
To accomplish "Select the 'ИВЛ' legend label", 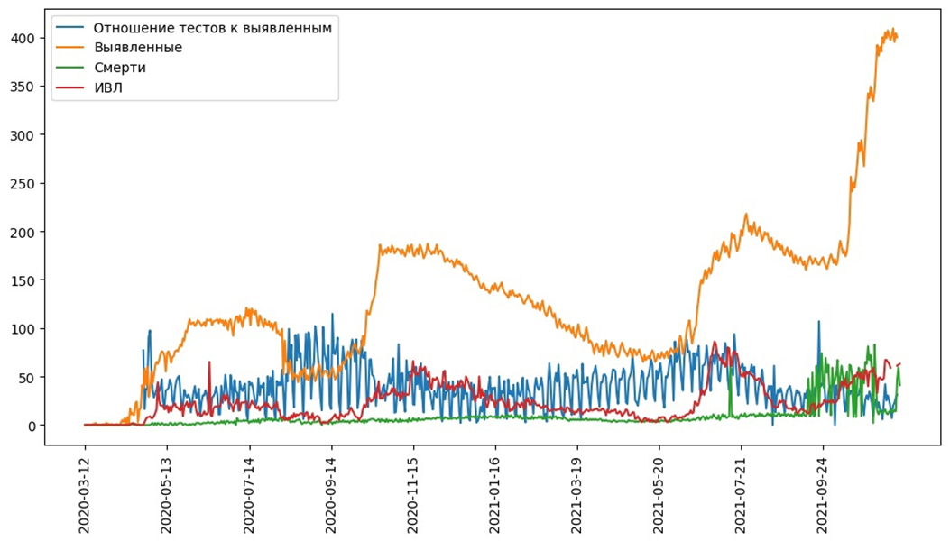I will point(108,86).
